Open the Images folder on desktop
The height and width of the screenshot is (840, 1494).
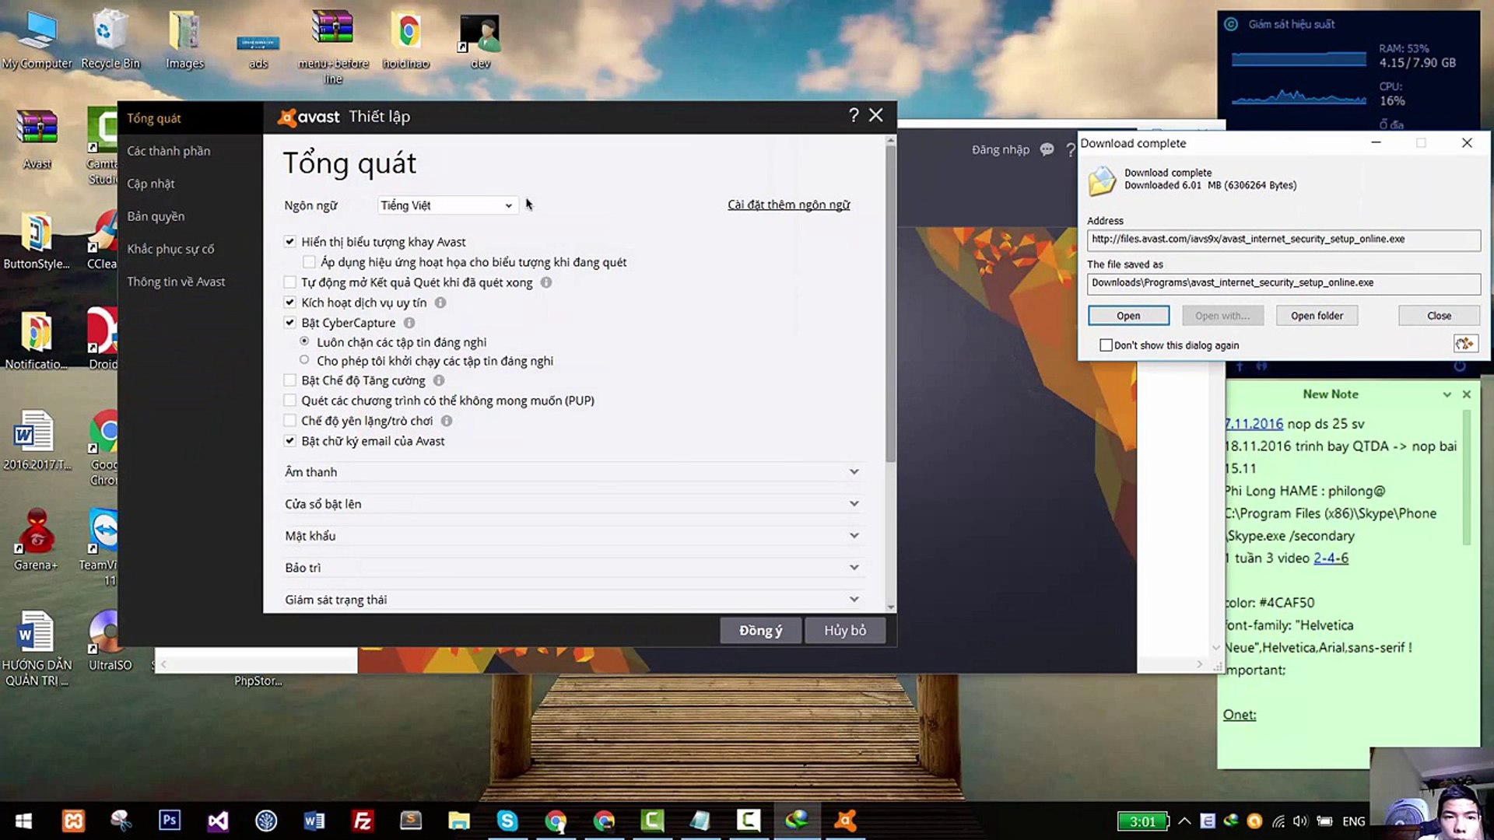pos(184,39)
